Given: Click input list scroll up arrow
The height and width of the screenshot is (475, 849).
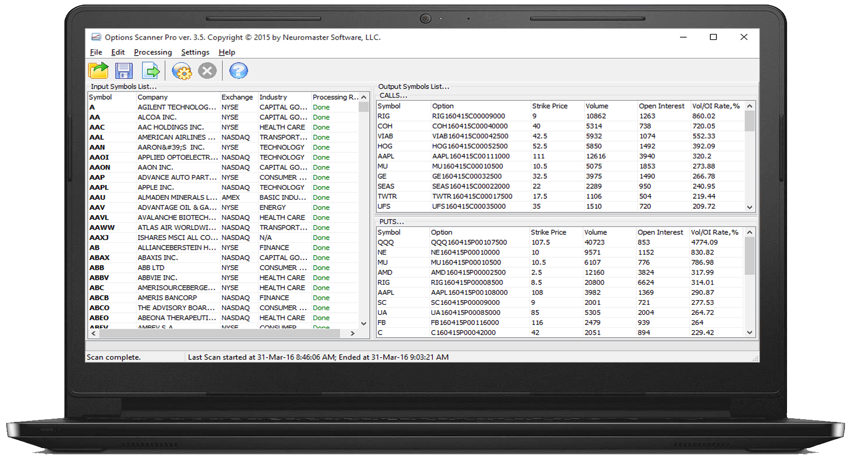Looking at the screenshot, I should [x=364, y=98].
